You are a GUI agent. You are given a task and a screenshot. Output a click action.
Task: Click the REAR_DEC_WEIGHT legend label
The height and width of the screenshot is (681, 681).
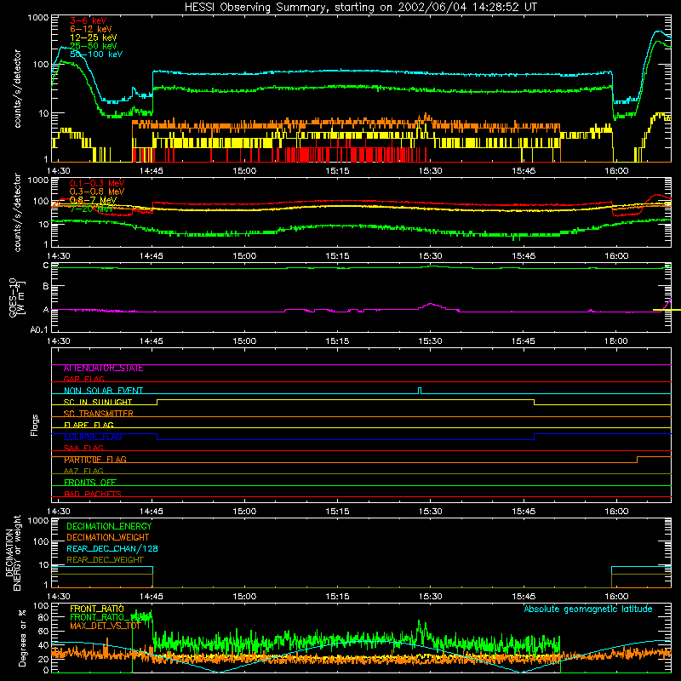[105, 560]
